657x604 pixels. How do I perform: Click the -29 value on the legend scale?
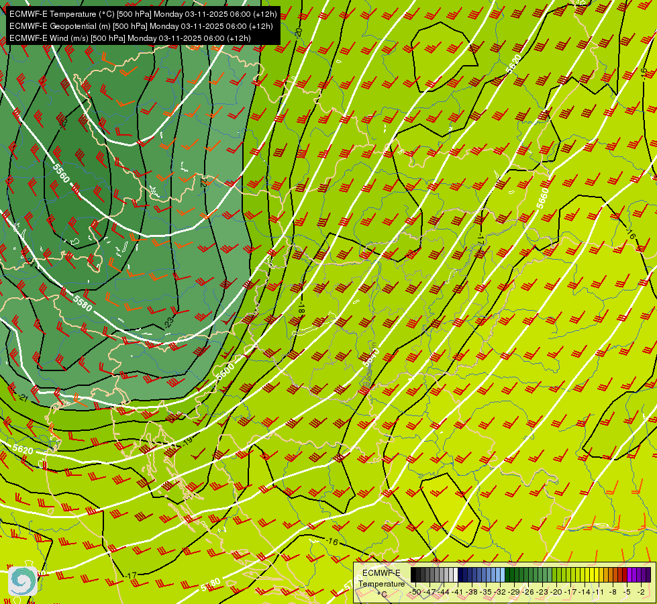(x=514, y=592)
